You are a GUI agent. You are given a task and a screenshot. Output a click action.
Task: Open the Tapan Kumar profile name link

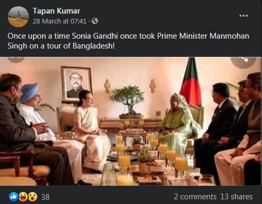coord(57,11)
